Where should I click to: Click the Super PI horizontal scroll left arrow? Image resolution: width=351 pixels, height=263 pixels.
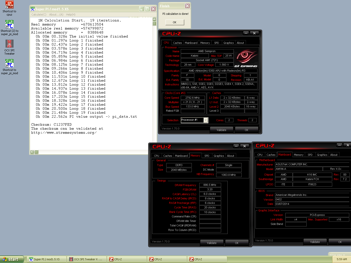coord(32,152)
